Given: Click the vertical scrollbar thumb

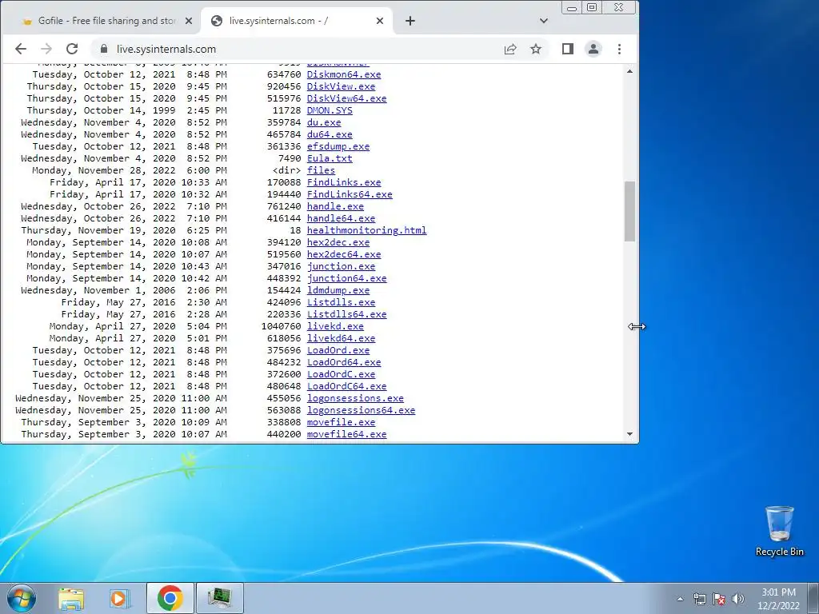Looking at the screenshot, I should pos(630,211).
